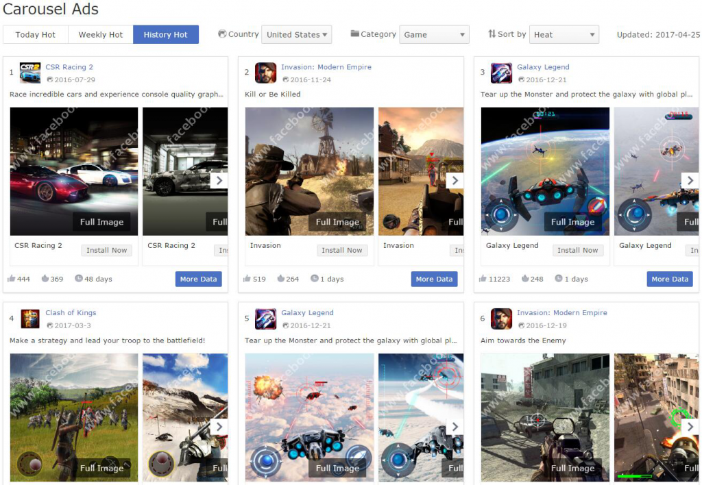Open Galaxy Legend title link in card 5
The image size is (702, 485).
[x=307, y=312]
